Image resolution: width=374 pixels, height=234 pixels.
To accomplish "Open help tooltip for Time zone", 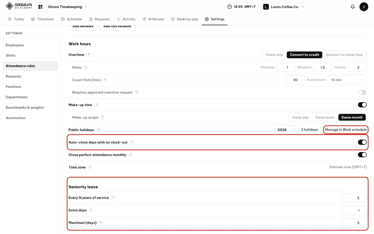I will tap(90, 167).
